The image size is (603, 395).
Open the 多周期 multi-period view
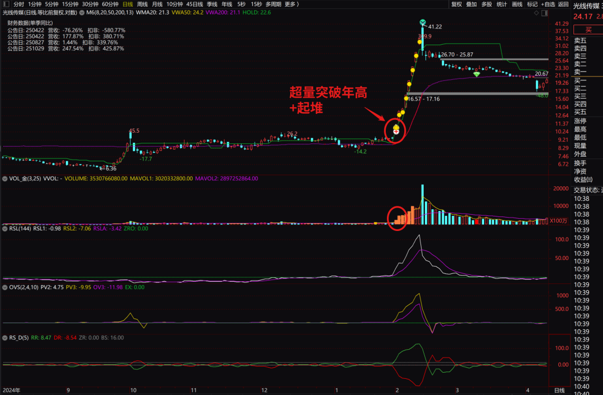pos(273,4)
